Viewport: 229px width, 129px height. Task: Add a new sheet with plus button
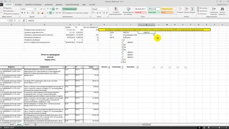click(x=35, y=124)
